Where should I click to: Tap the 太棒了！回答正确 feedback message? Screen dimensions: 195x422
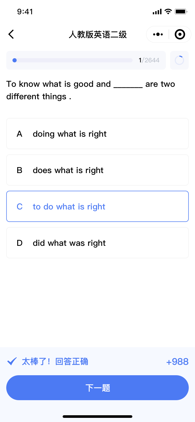[55, 361]
